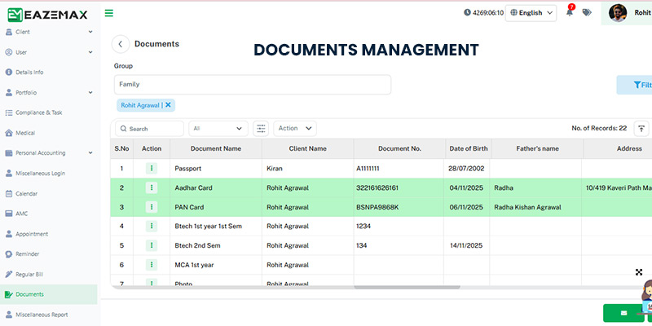Image resolution: width=652 pixels, height=326 pixels.
Task: Click the 14/11/2025 date cell
Action: [x=466, y=246]
